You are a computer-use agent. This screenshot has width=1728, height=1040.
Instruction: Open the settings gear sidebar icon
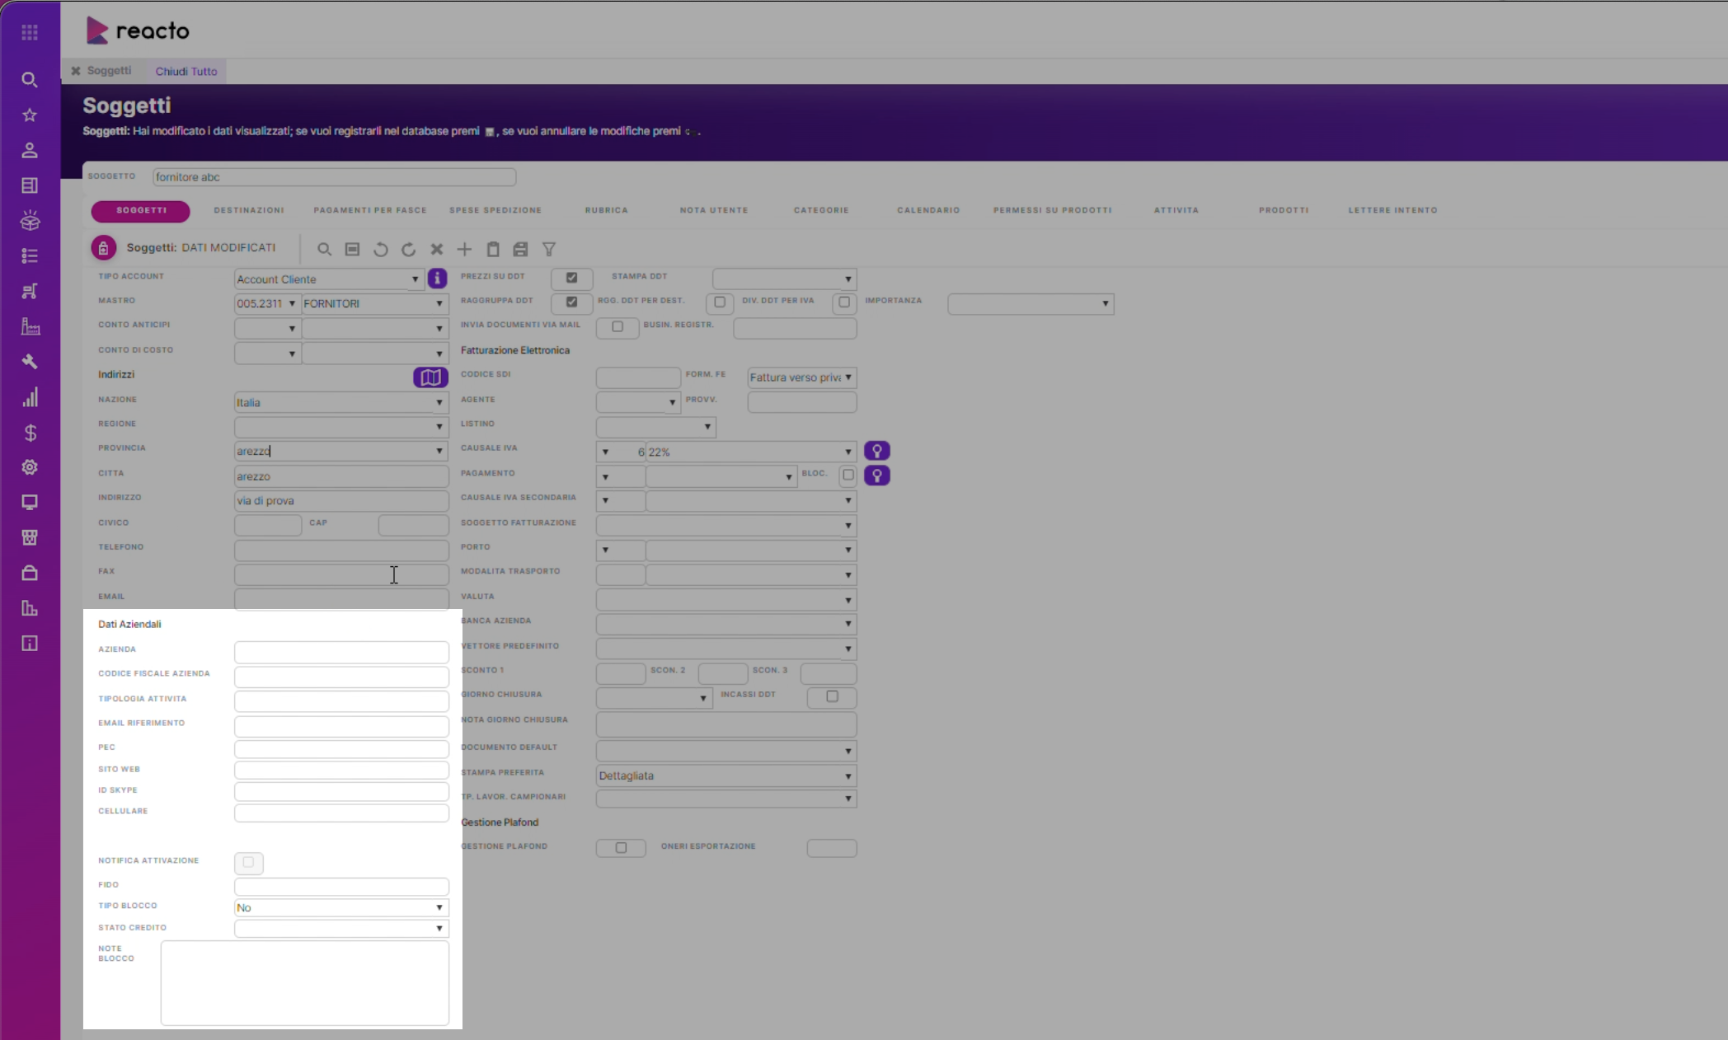[x=30, y=467]
